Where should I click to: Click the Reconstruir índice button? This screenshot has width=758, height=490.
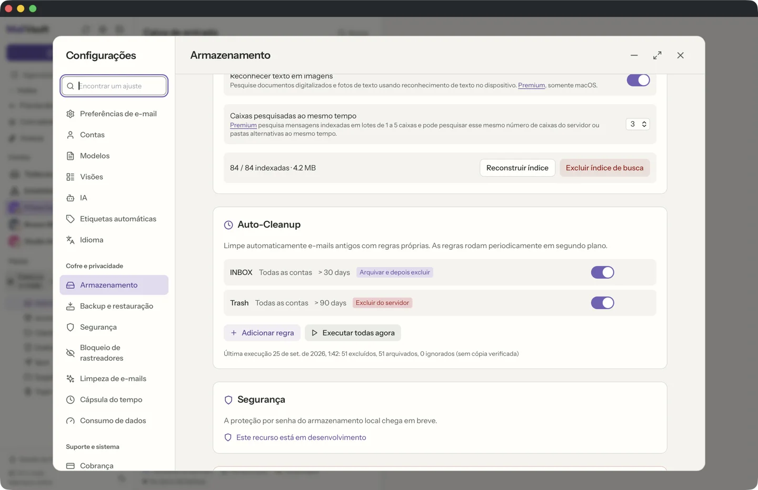click(x=517, y=168)
